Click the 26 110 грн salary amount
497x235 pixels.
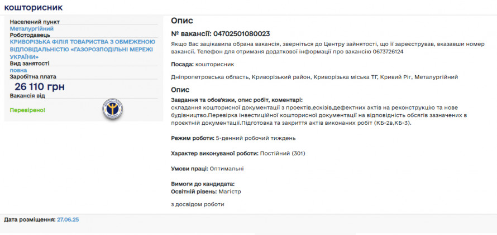coord(40,87)
